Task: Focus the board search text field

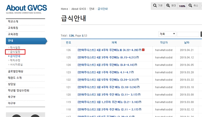Action: click(x=188, y=34)
